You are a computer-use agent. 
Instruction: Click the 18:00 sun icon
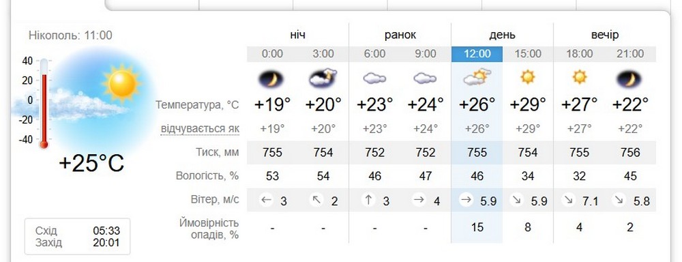pos(579,77)
